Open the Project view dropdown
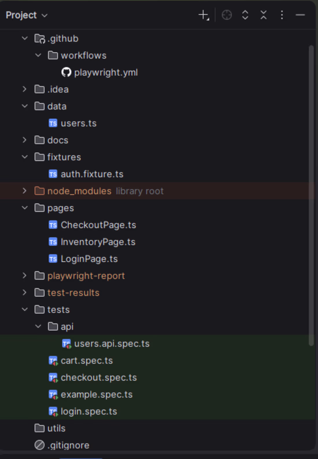 click(27, 15)
